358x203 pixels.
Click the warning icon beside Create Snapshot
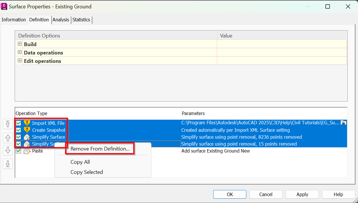[x=27, y=130]
